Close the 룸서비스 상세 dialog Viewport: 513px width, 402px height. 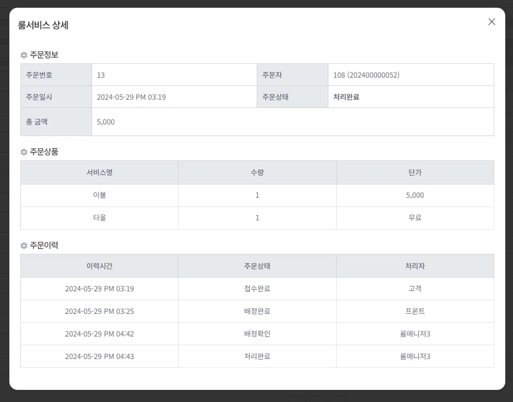(x=492, y=22)
